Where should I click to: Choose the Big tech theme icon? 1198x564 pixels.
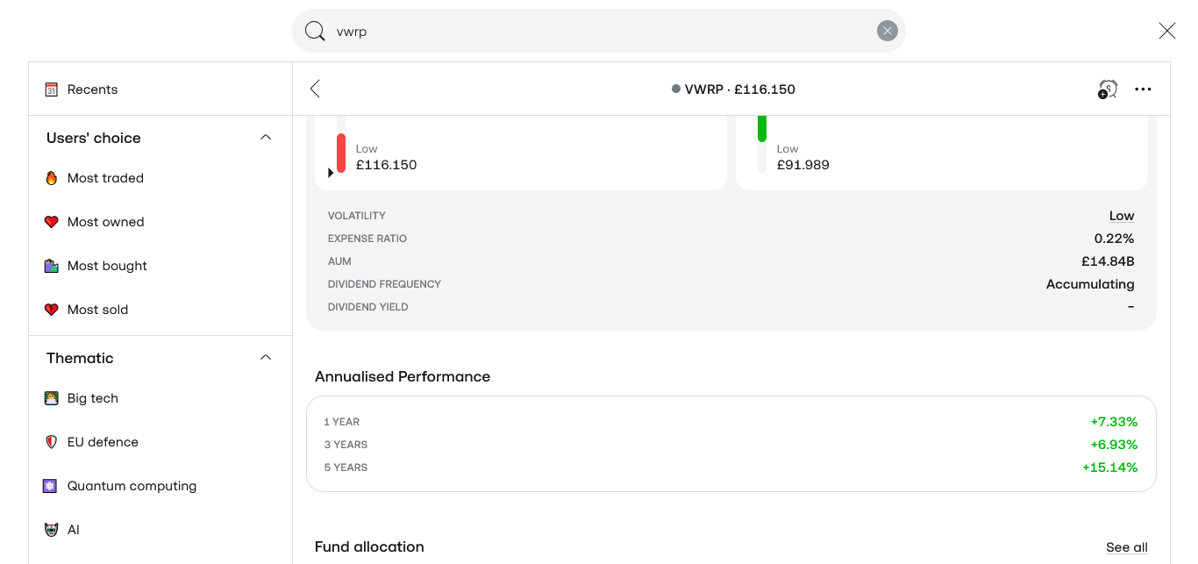[x=51, y=398]
